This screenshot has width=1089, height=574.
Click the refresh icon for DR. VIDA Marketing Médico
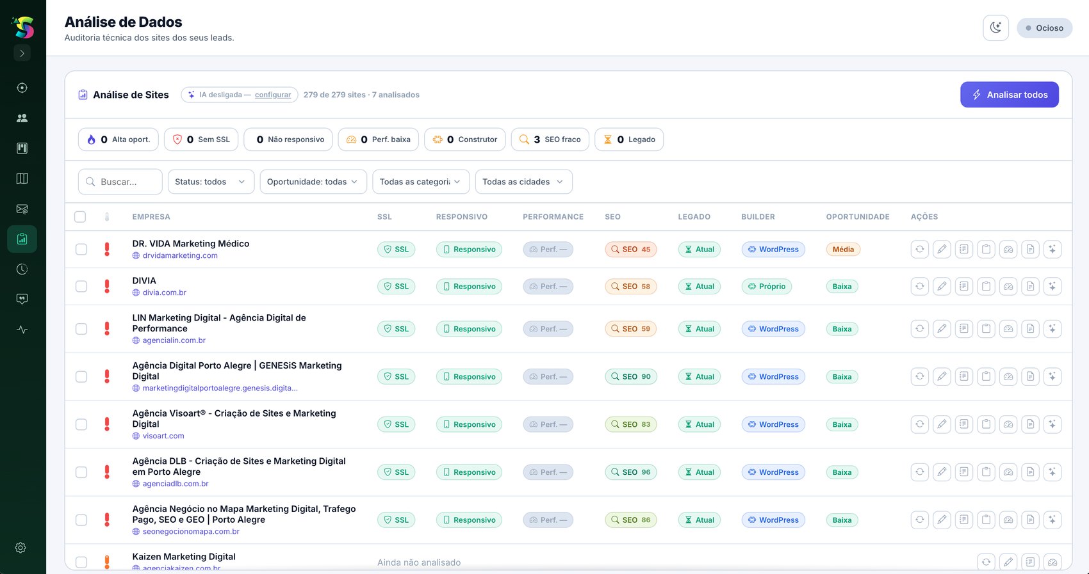pyautogui.click(x=920, y=250)
